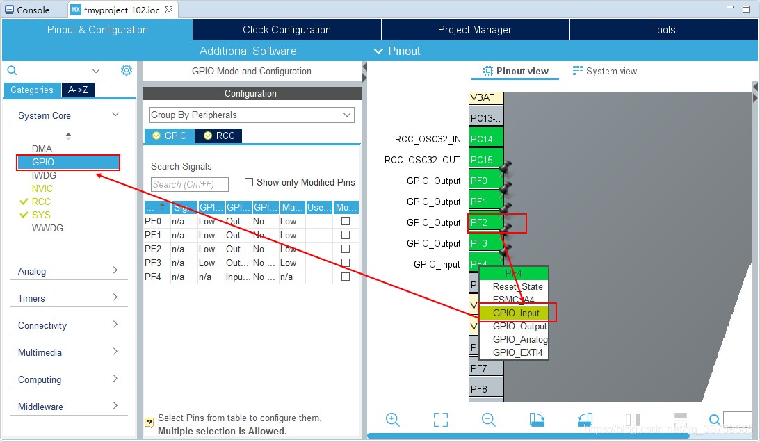760x442 pixels.
Task: Click the PF0 pin on chip
Action: point(486,181)
